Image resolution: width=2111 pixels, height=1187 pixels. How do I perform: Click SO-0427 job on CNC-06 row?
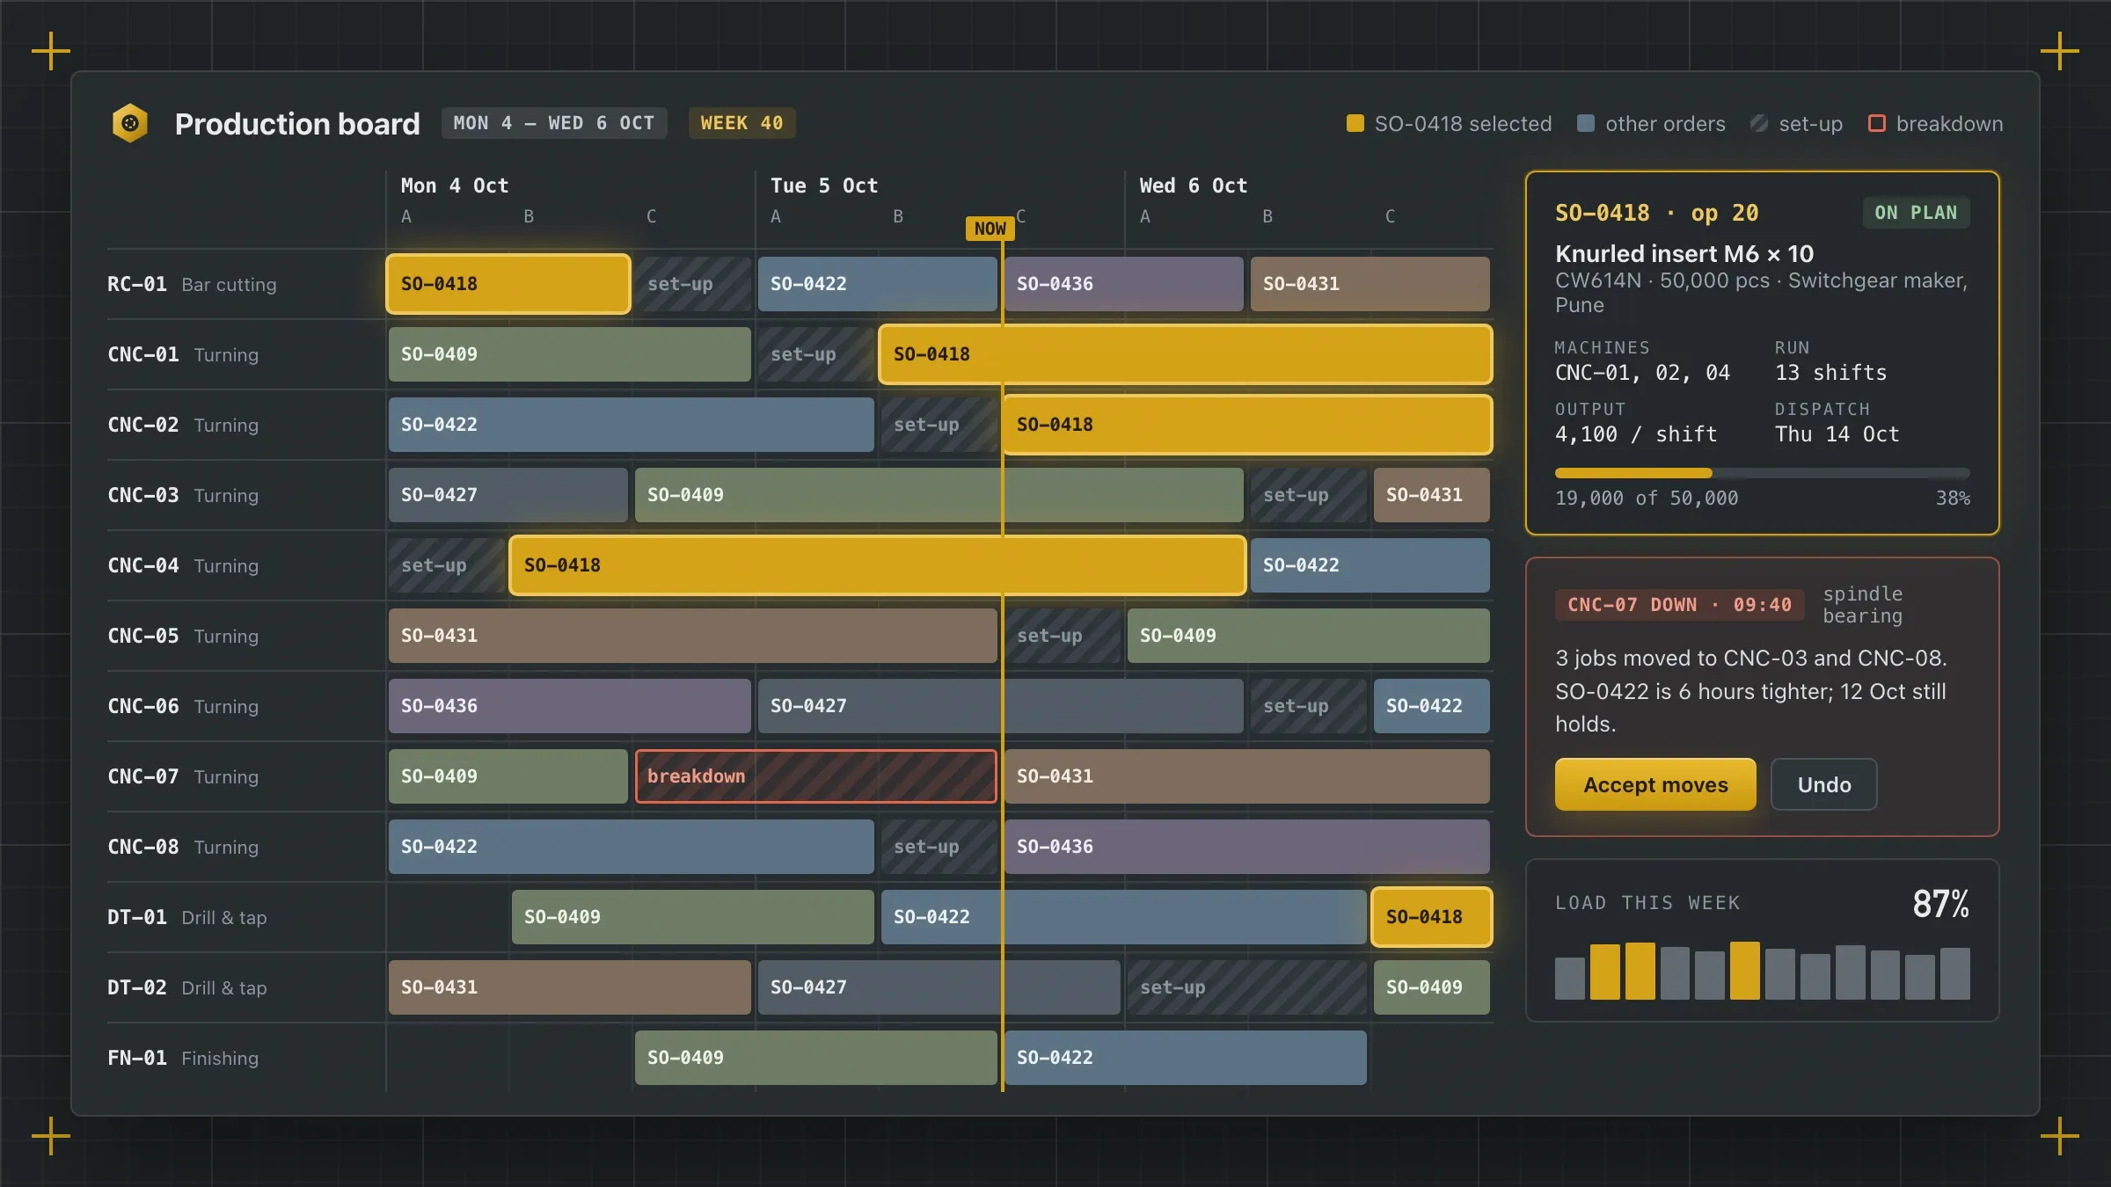tap(1001, 706)
